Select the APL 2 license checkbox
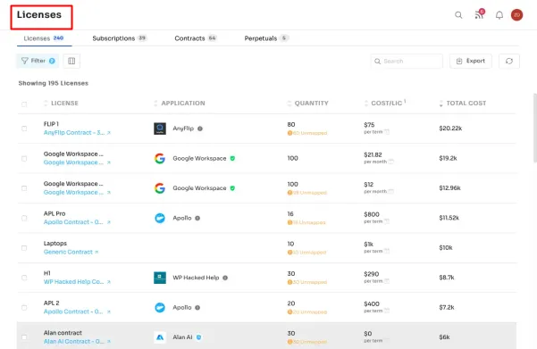This screenshot has width=537, height=349. (x=24, y=307)
